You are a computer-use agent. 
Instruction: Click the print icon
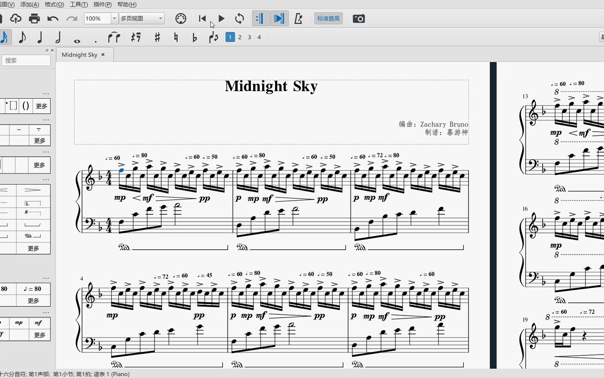click(x=34, y=18)
